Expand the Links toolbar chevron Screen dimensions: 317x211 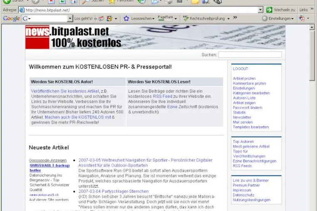tap(312, 9)
